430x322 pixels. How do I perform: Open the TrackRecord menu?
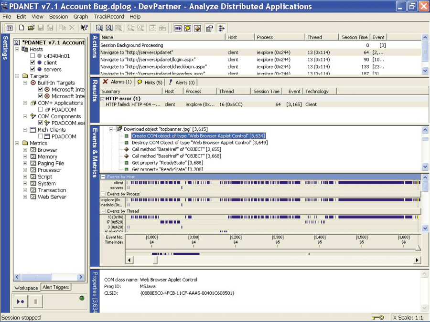coord(109,17)
